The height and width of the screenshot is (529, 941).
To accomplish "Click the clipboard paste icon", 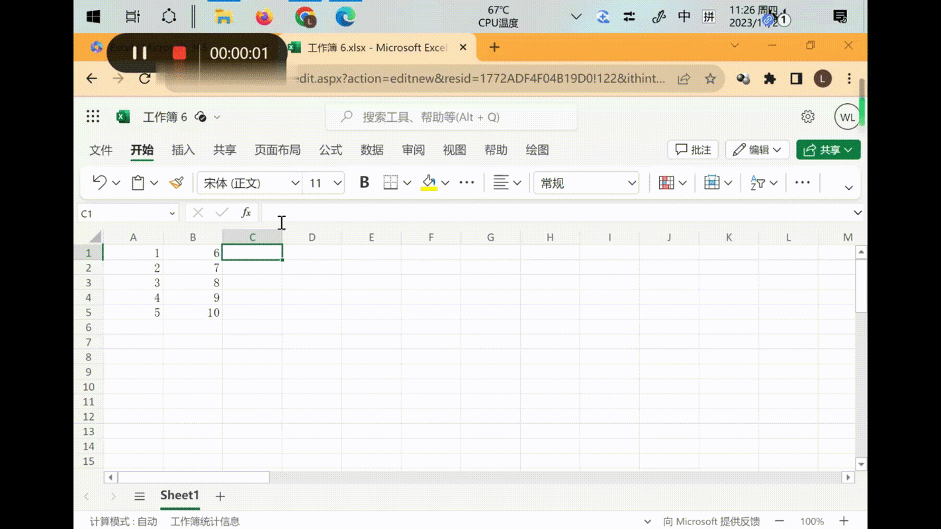I will tap(138, 183).
